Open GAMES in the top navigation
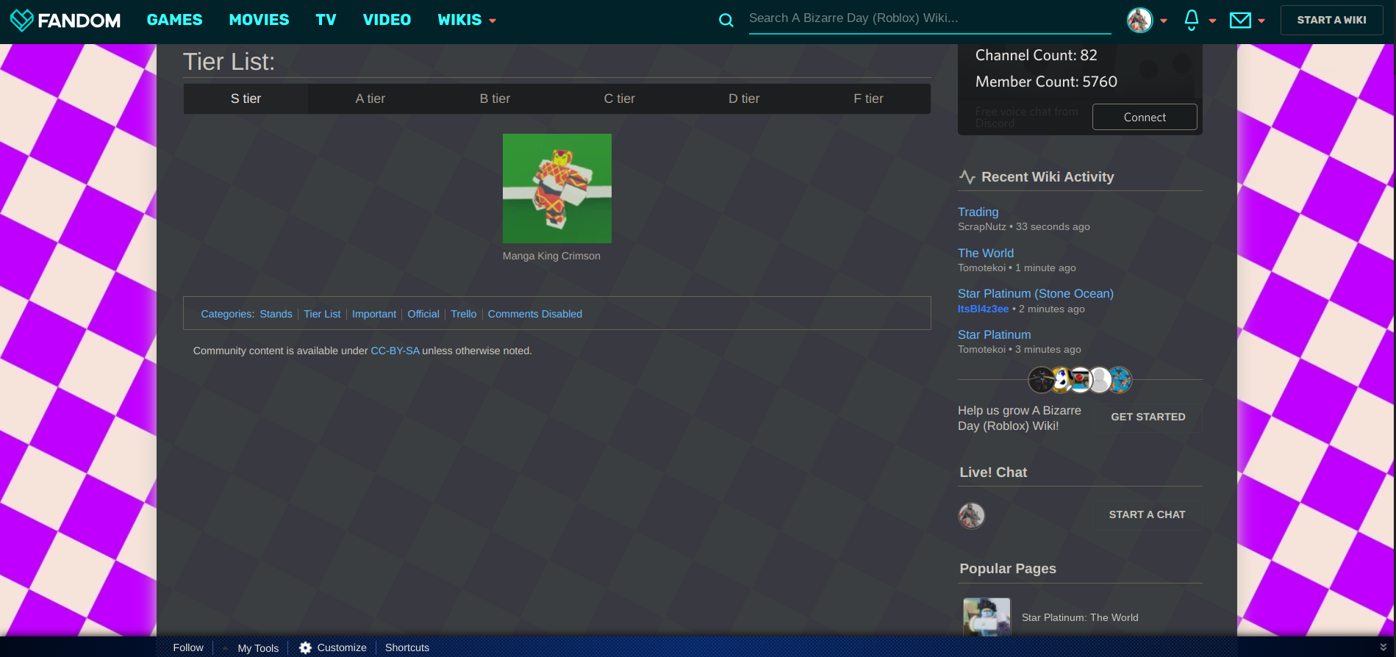Screen dimensions: 1396x657 point(174,20)
